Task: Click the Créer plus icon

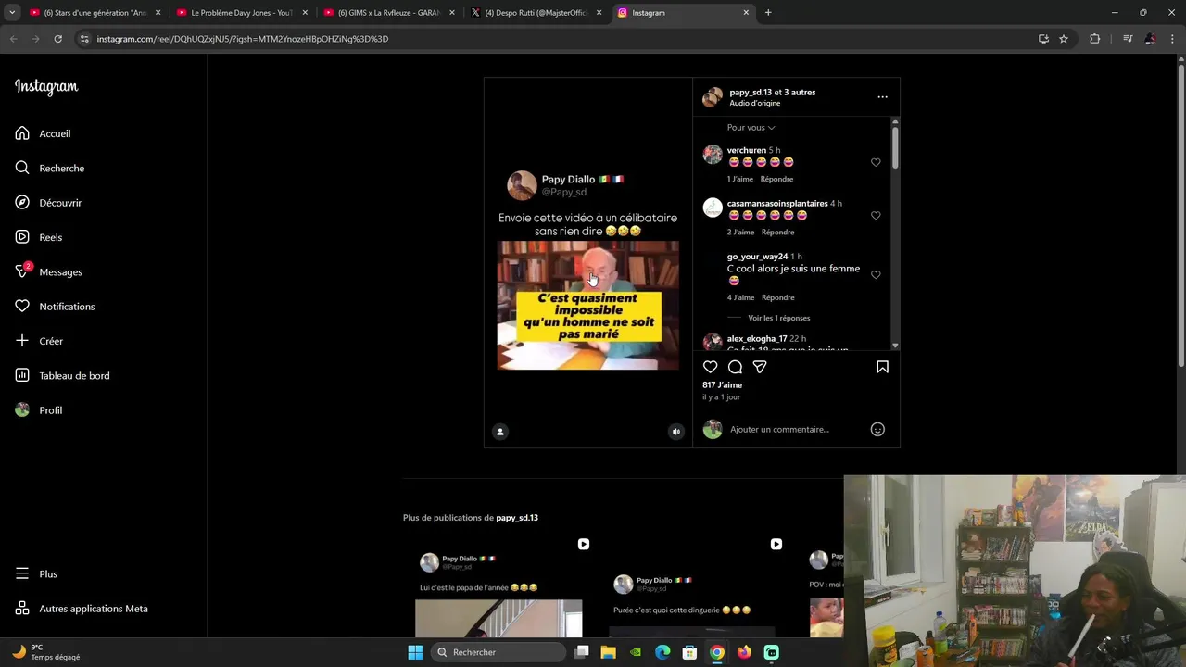Action: (x=22, y=341)
